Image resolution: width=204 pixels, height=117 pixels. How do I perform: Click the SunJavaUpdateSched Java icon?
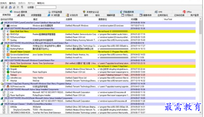click(8, 55)
